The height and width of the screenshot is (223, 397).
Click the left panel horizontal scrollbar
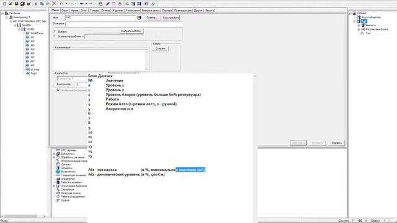[24, 216]
